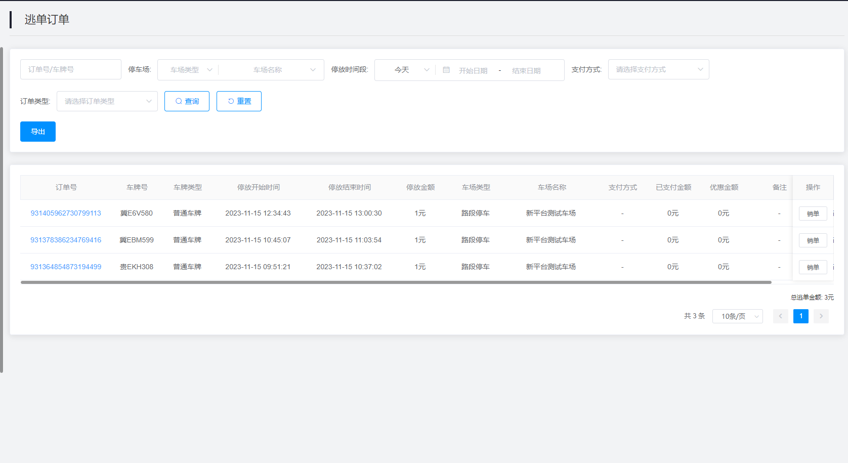Click the 导出 export button
The width and height of the screenshot is (848, 463).
point(38,132)
